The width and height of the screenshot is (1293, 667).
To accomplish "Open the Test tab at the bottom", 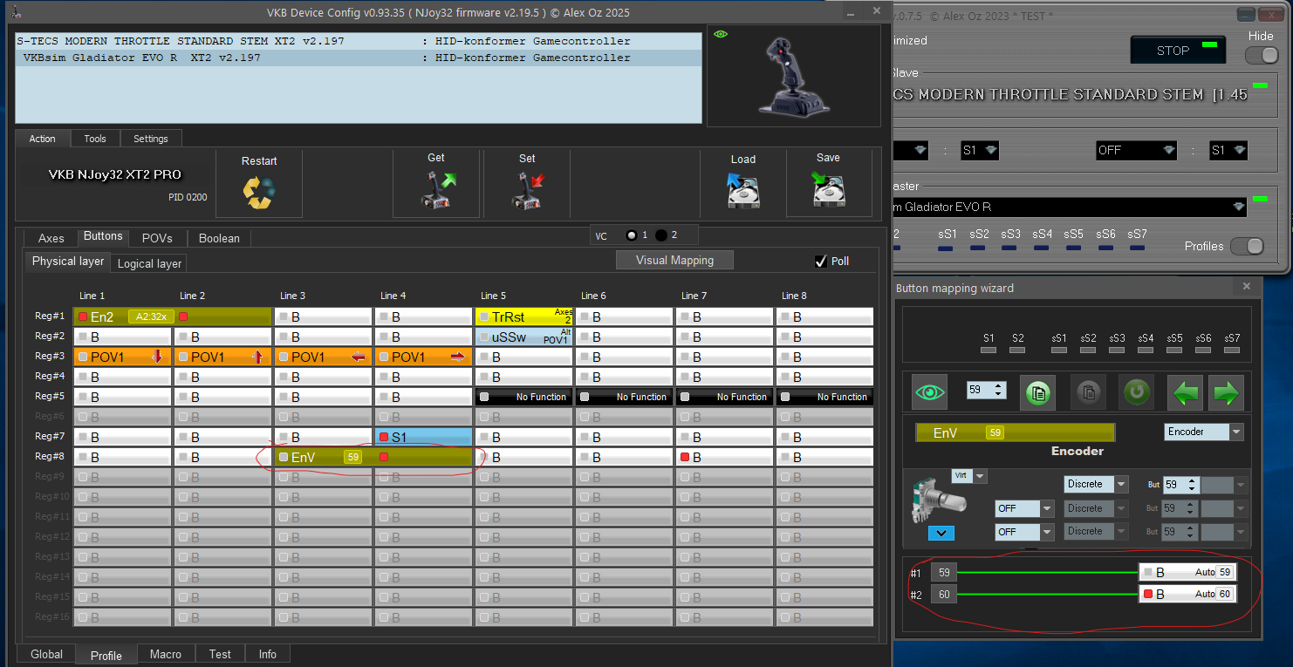I will click(x=220, y=654).
